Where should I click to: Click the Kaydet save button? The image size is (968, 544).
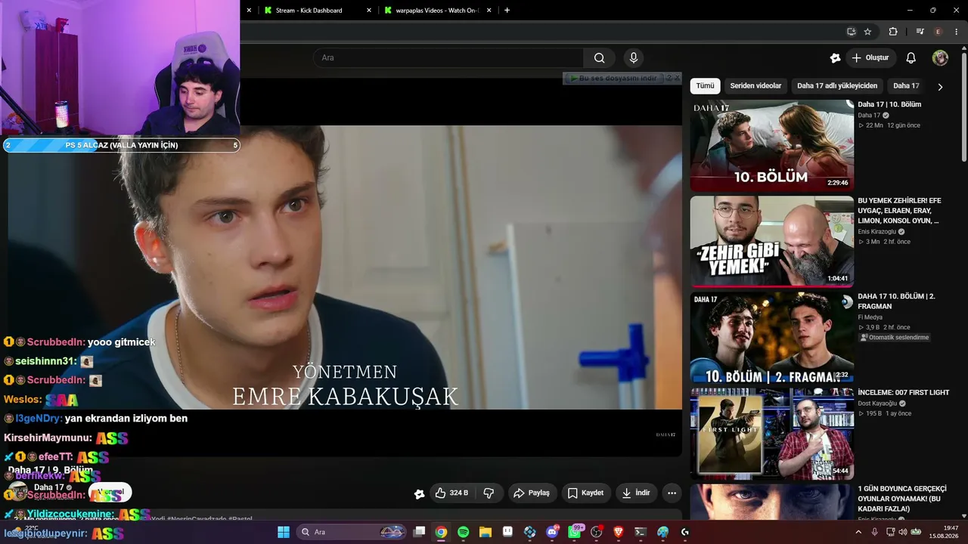[586, 493]
